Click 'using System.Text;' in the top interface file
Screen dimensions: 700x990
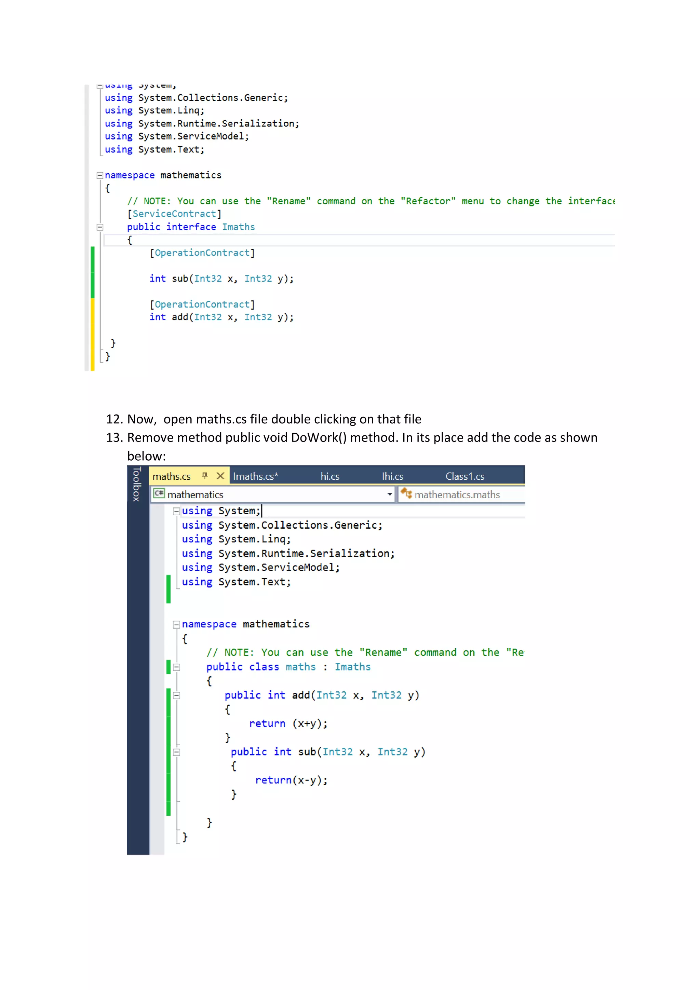(x=154, y=149)
